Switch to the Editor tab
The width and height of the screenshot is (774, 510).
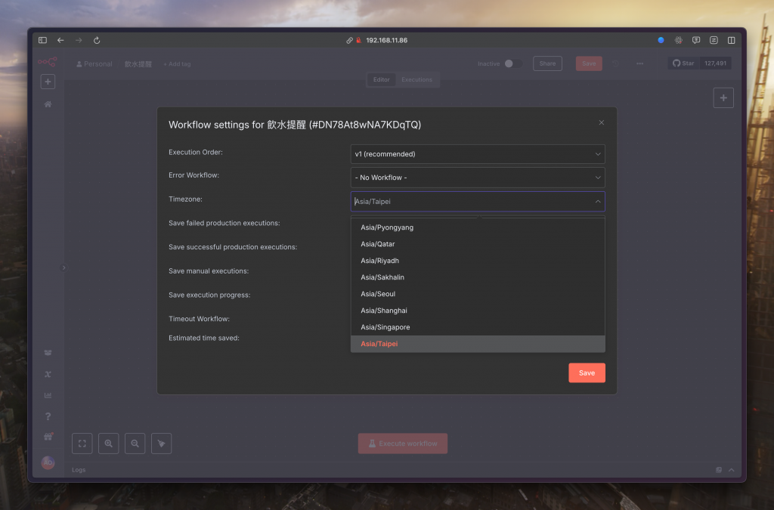pyautogui.click(x=381, y=79)
